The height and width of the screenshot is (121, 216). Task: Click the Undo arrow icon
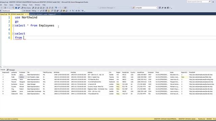click(56, 8)
